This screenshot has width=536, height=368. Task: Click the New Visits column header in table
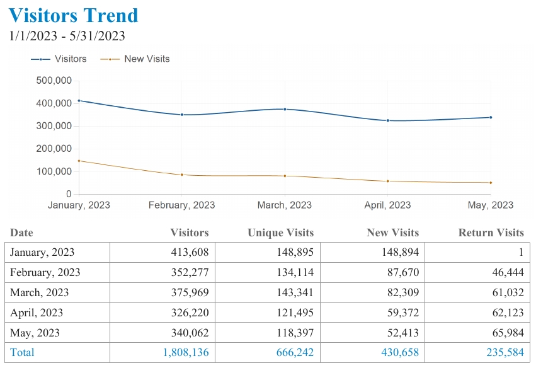[x=393, y=233]
